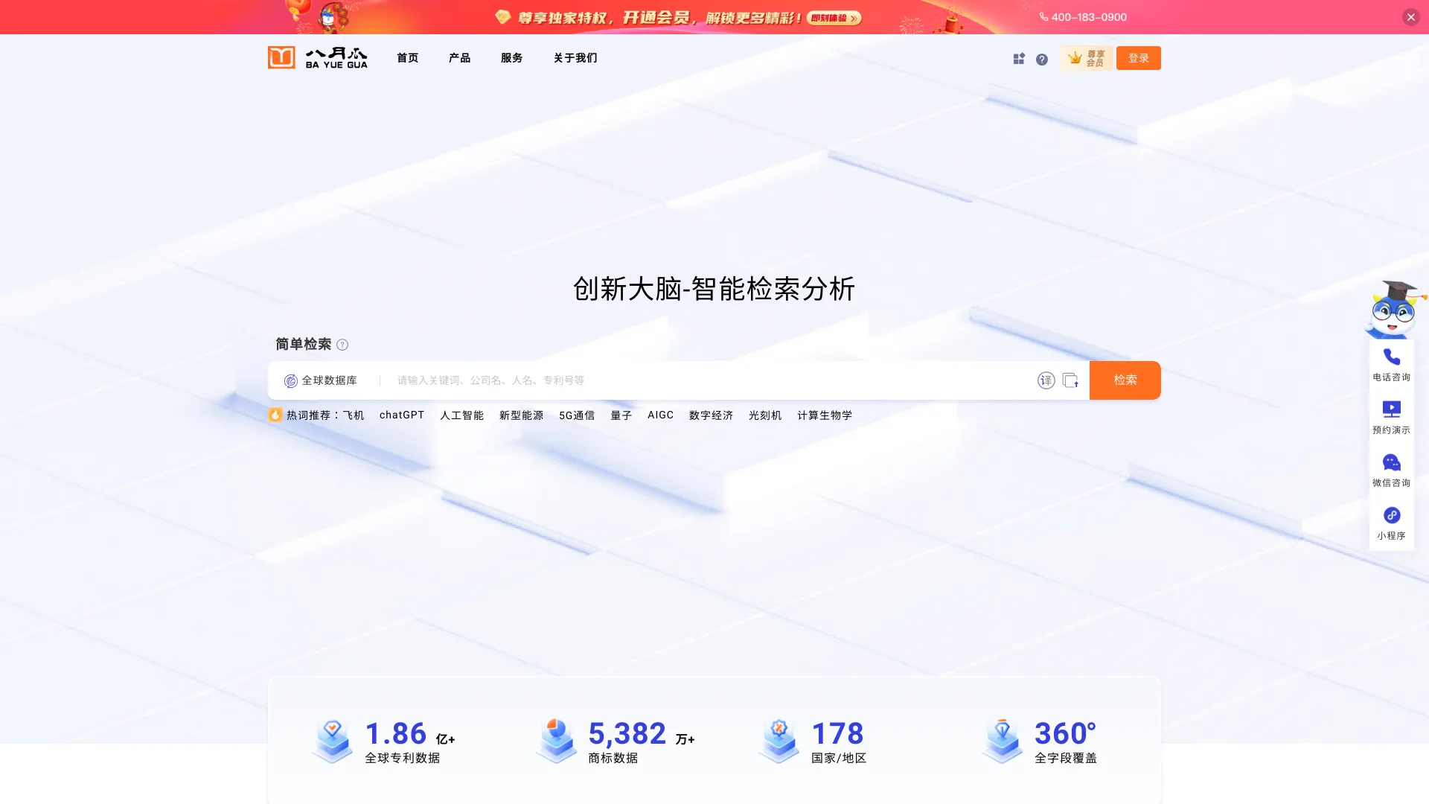Click the 八月瓜 logo
This screenshot has width=1429, height=804.
pos(317,57)
